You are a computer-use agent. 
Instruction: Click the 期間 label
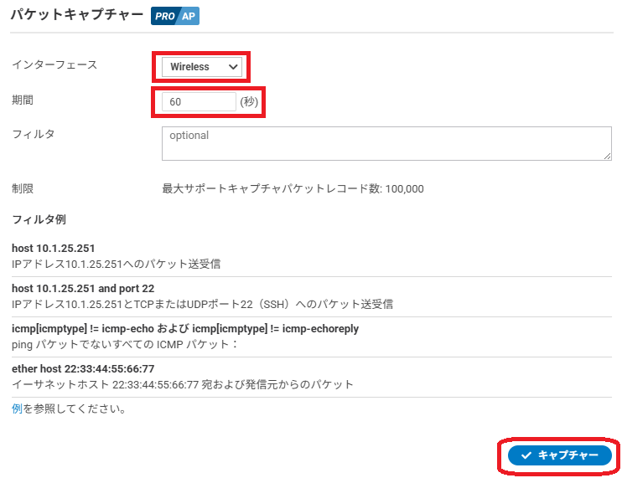23,100
